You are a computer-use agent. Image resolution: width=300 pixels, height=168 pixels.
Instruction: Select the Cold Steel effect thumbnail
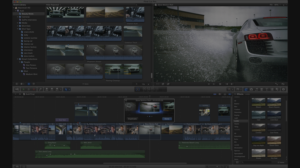pyautogui.click(x=274, y=115)
